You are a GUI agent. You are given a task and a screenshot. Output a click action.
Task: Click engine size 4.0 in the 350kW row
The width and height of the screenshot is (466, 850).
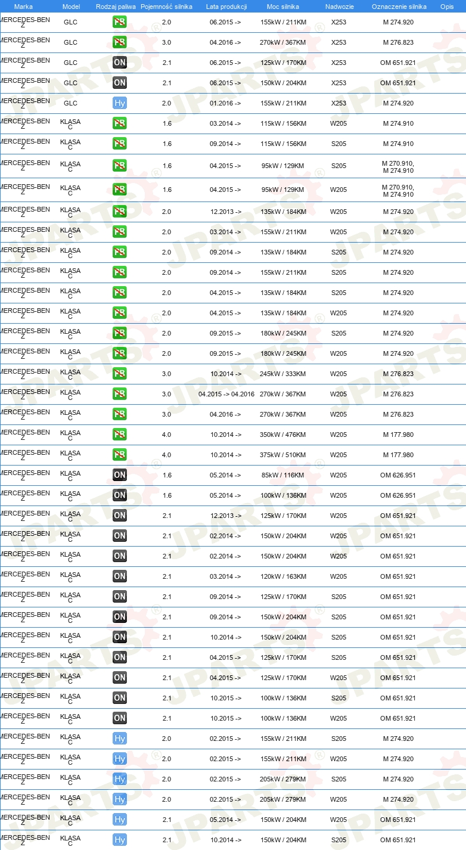(x=166, y=435)
